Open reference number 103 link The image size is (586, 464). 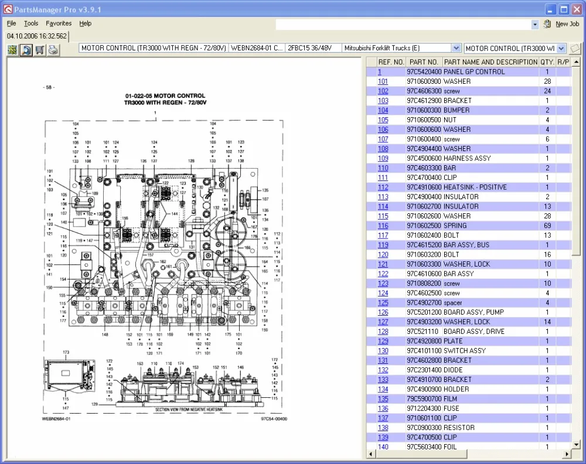click(383, 101)
